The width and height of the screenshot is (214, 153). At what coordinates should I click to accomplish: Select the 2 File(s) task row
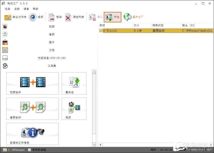click(x=151, y=31)
